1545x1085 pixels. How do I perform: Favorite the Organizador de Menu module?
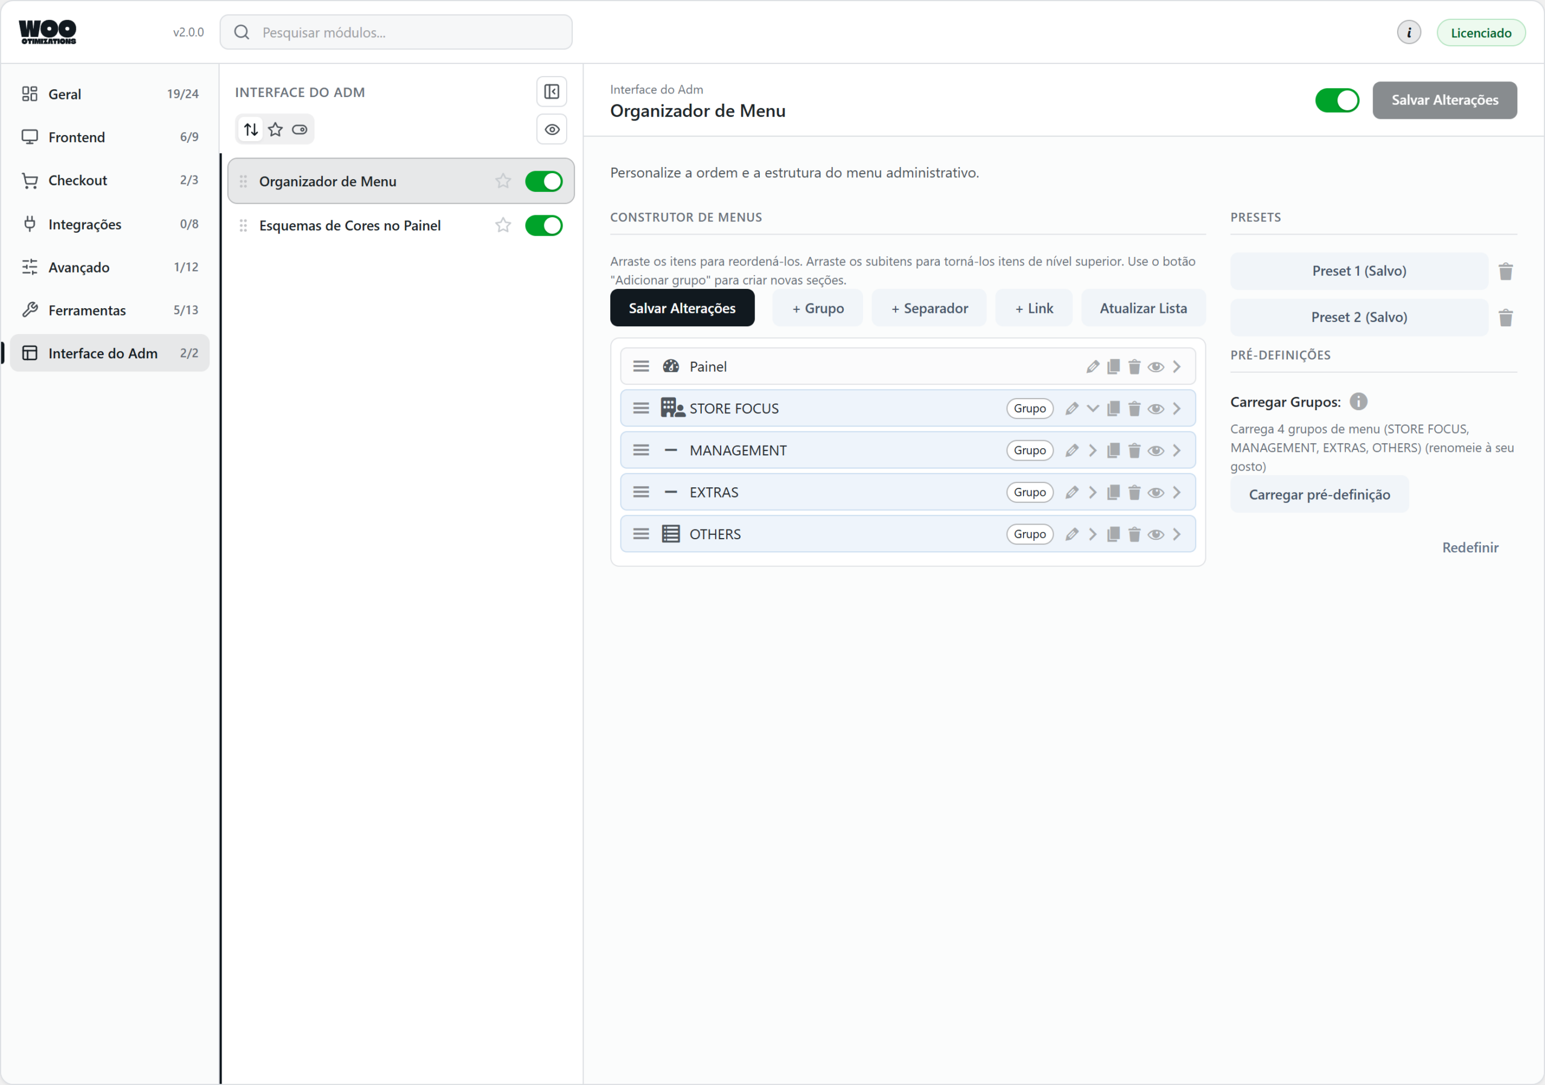(503, 181)
